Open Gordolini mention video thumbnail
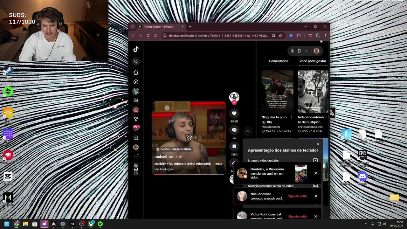Screen dimensions: 407x229 tap(300, 173)
